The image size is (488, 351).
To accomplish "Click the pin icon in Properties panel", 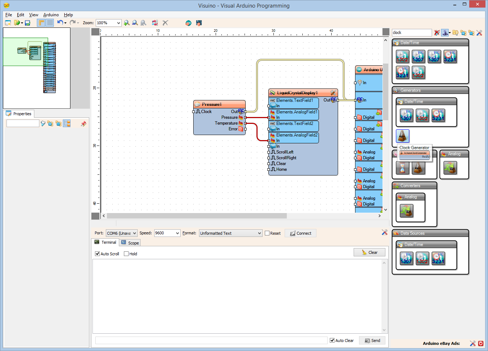I will [83, 123].
